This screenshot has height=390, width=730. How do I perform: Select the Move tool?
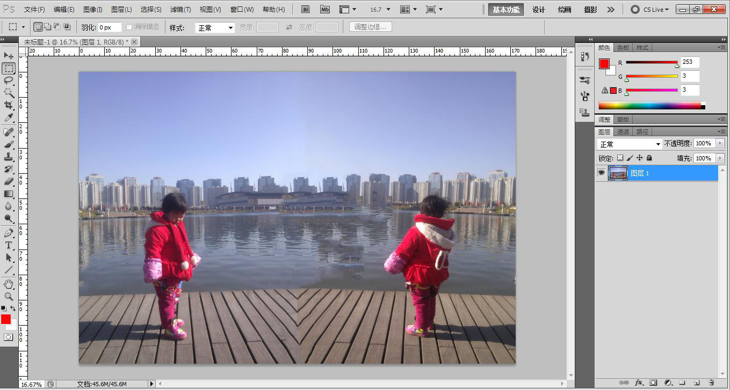pyautogui.click(x=9, y=56)
